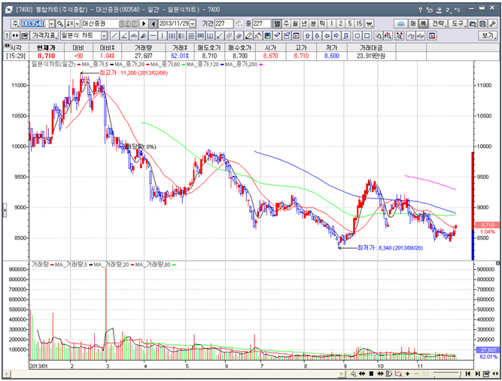
Task: Click the back triangle button before date
Action: coord(154,23)
